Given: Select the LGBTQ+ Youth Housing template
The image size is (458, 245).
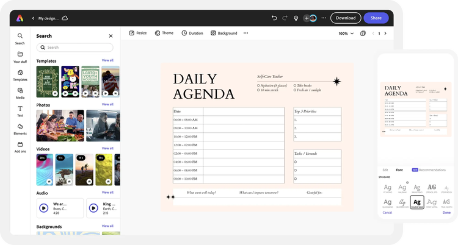Looking at the screenshot, I should 90,82.
